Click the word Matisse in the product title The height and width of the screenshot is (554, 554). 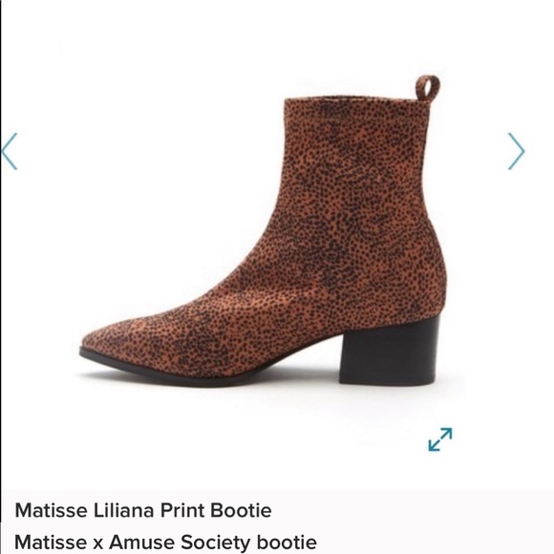(x=52, y=511)
